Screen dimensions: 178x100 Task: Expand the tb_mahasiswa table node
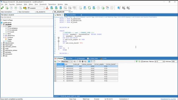point(6,28)
